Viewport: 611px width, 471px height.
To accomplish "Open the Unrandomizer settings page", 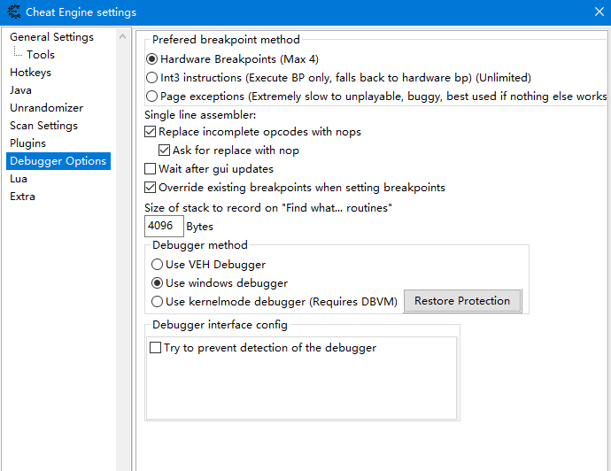I will [46, 108].
